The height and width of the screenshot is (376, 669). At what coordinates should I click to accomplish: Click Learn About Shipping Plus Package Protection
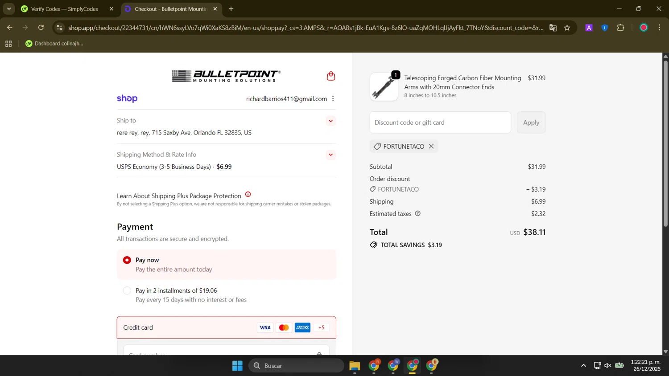tap(179, 196)
